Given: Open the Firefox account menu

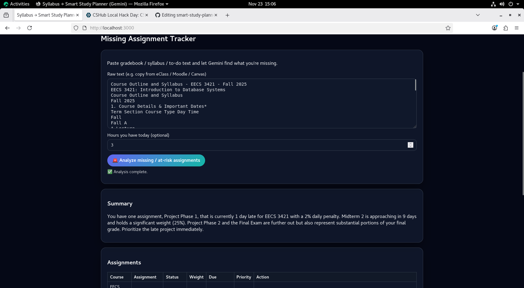Looking at the screenshot, I should 494,28.
